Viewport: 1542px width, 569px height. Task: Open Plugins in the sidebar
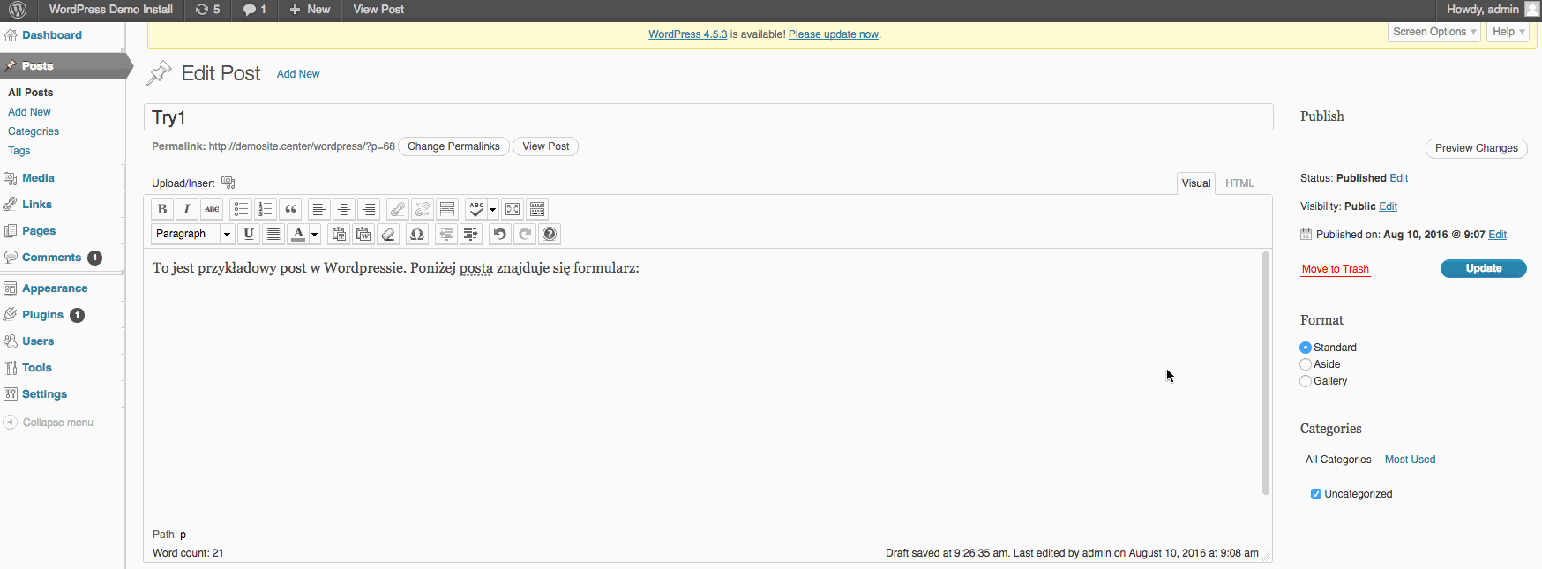coord(42,315)
